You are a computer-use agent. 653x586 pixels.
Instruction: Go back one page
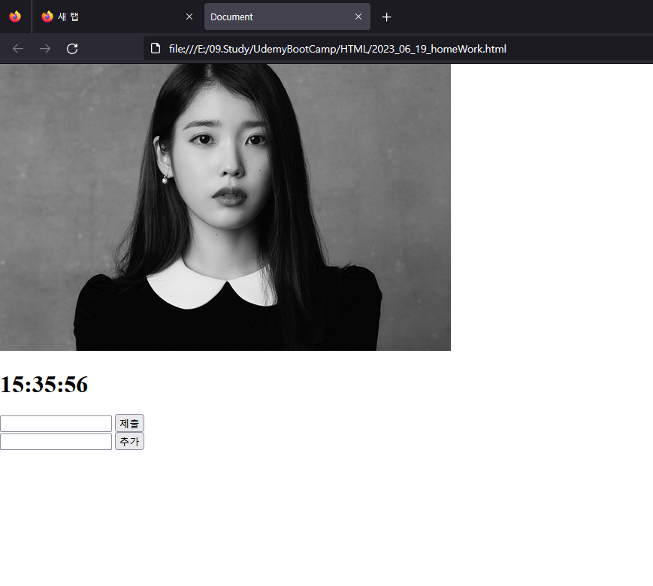18,49
